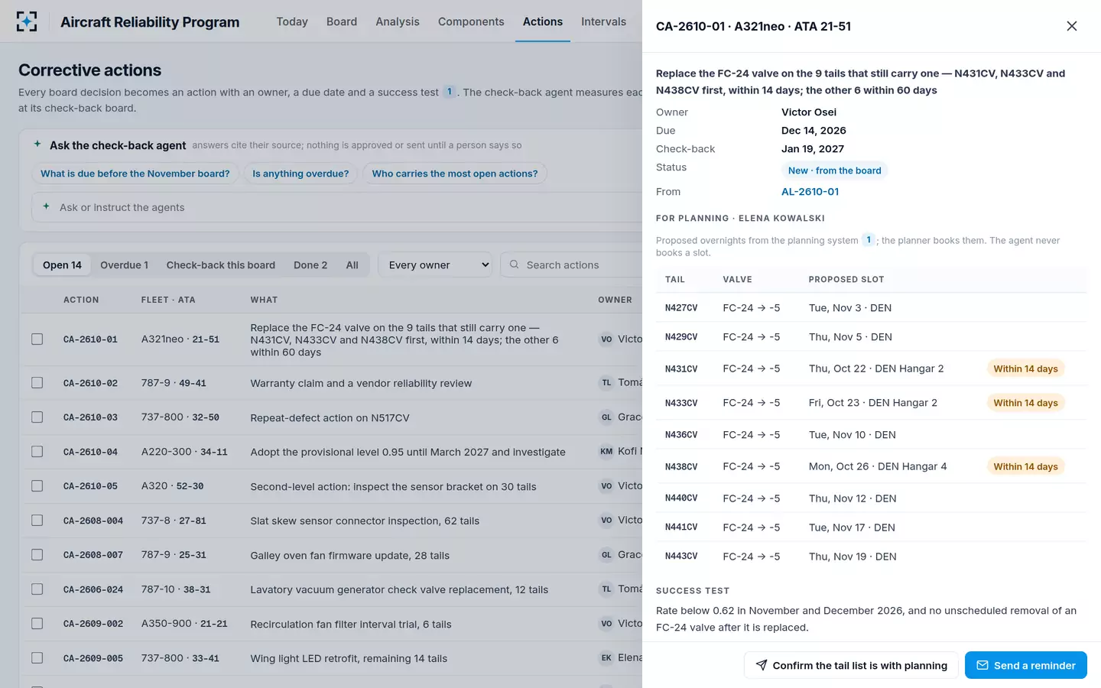The image size is (1101, 688).
Task: Tick the checkbox for CA-2610-03
Action: point(37,417)
